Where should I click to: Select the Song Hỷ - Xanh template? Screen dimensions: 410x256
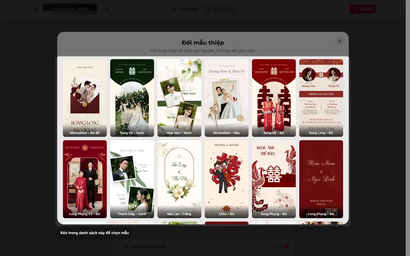click(132, 98)
